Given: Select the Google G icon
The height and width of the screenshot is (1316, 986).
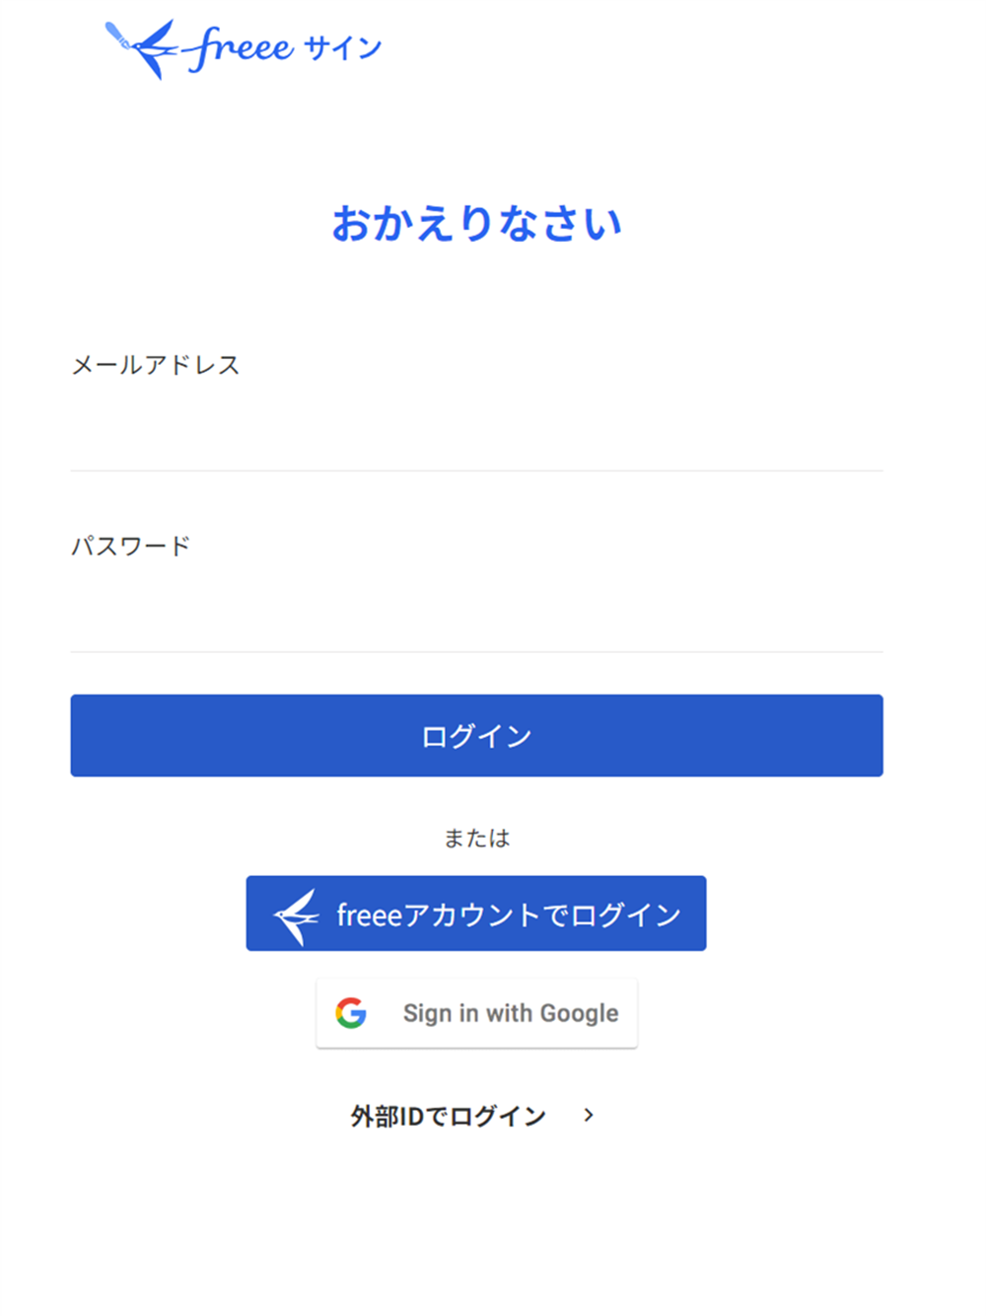Looking at the screenshot, I should coord(352,1011).
